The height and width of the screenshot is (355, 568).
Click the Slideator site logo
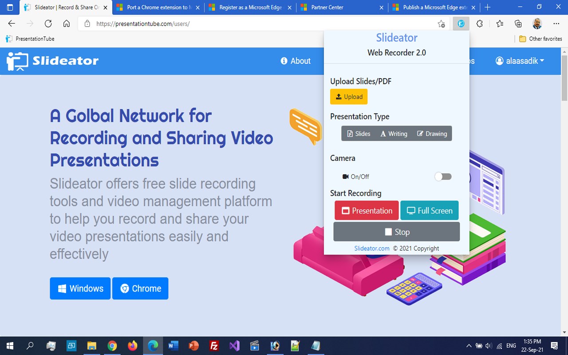pyautogui.click(x=52, y=61)
